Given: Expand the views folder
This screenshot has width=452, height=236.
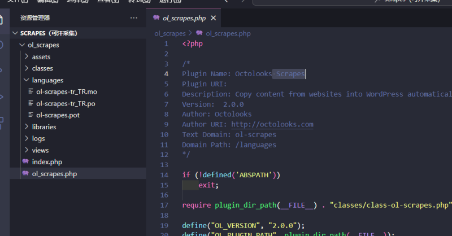Looking at the screenshot, I should pyautogui.click(x=27, y=150).
